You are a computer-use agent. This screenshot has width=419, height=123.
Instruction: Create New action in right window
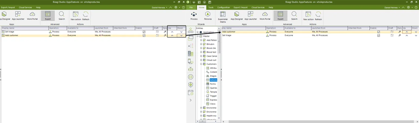click(308, 16)
